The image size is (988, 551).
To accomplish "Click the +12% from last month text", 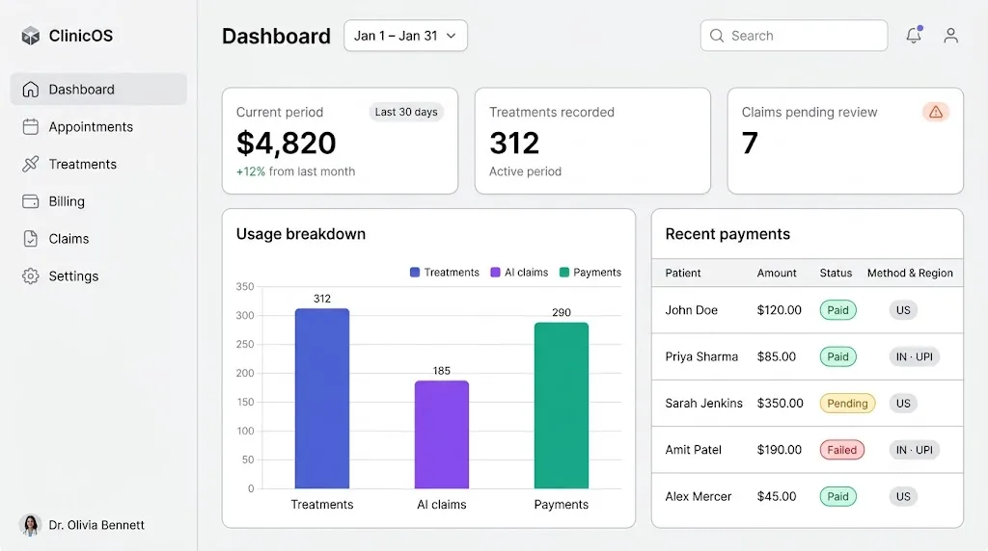I will click(295, 171).
